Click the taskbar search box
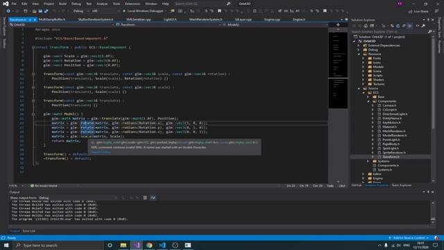 (58, 245)
